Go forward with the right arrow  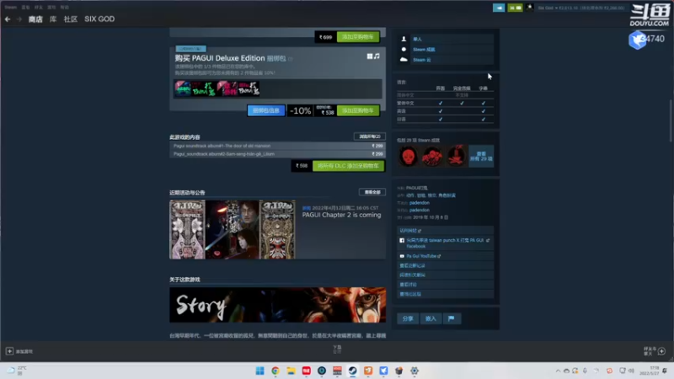(19, 19)
